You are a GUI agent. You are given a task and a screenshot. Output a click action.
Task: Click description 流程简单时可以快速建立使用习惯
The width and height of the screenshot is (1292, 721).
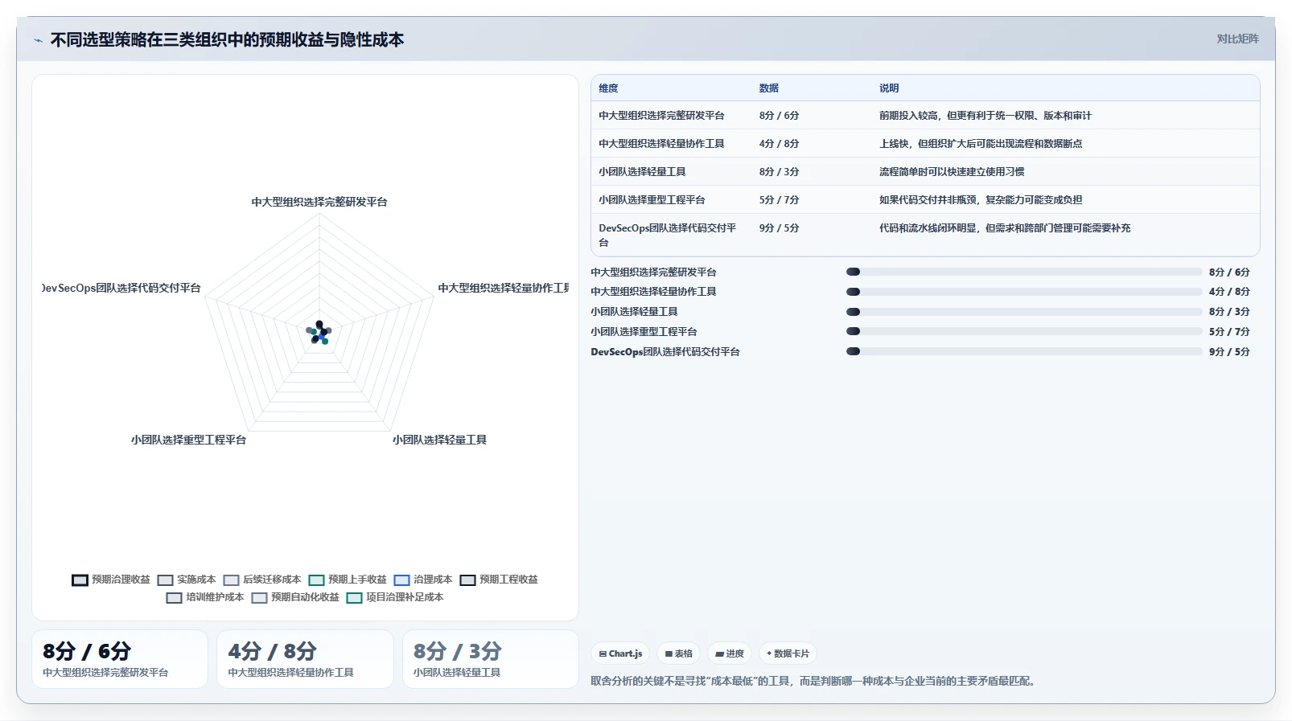(952, 172)
